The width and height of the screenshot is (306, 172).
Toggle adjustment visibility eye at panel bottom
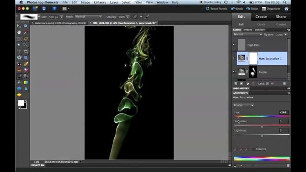click(241, 166)
